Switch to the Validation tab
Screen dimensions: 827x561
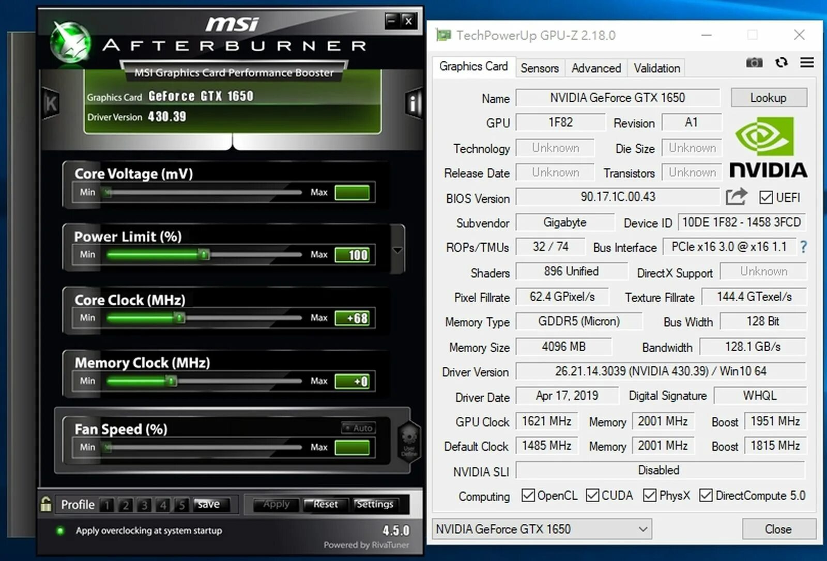point(657,68)
